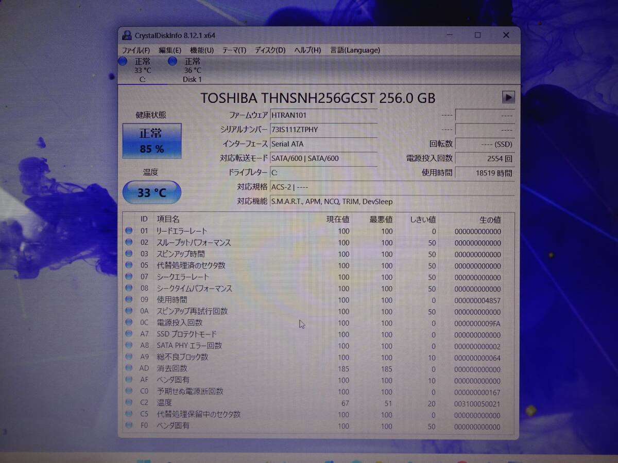Click the status icon for ID 09 使用時間 row
This screenshot has height=463, width=618.
coord(129,300)
